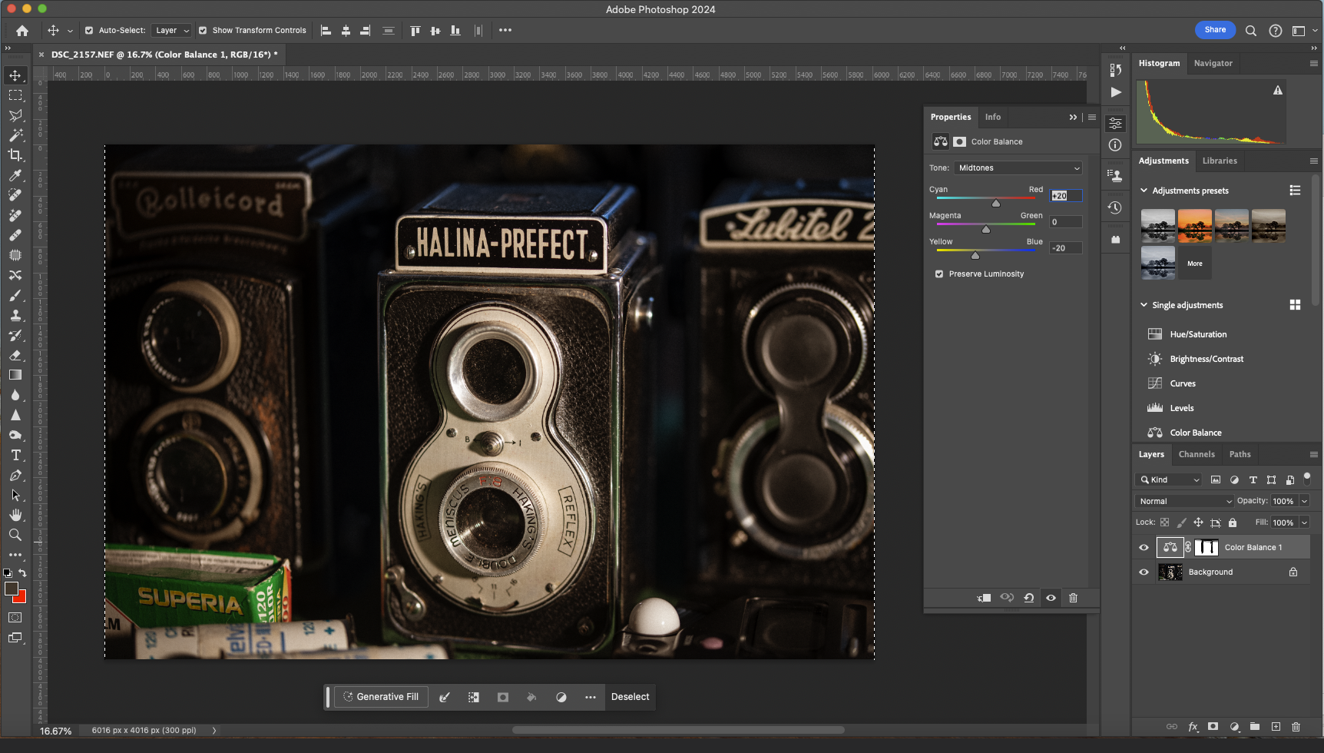The image size is (1324, 753).
Task: Click the blue Share button
Action: [1215, 30]
